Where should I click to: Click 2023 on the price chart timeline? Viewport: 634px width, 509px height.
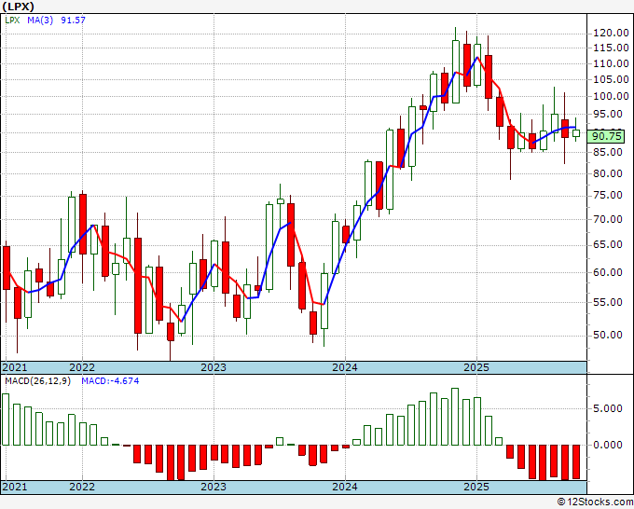click(214, 367)
